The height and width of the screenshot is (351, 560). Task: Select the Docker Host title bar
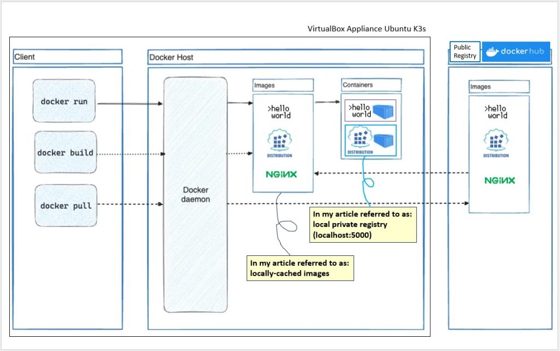click(x=285, y=57)
